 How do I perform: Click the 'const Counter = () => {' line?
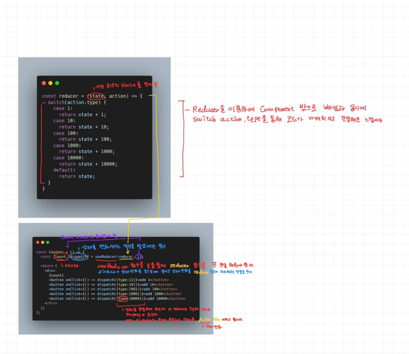pos(60,252)
